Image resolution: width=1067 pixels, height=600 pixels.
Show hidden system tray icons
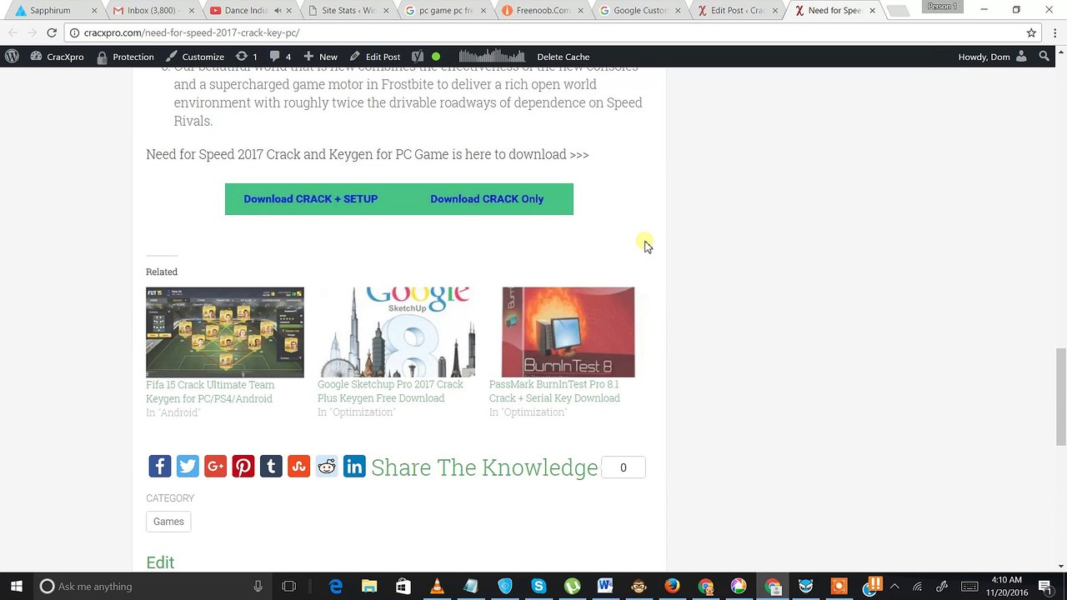pyautogui.click(x=896, y=587)
